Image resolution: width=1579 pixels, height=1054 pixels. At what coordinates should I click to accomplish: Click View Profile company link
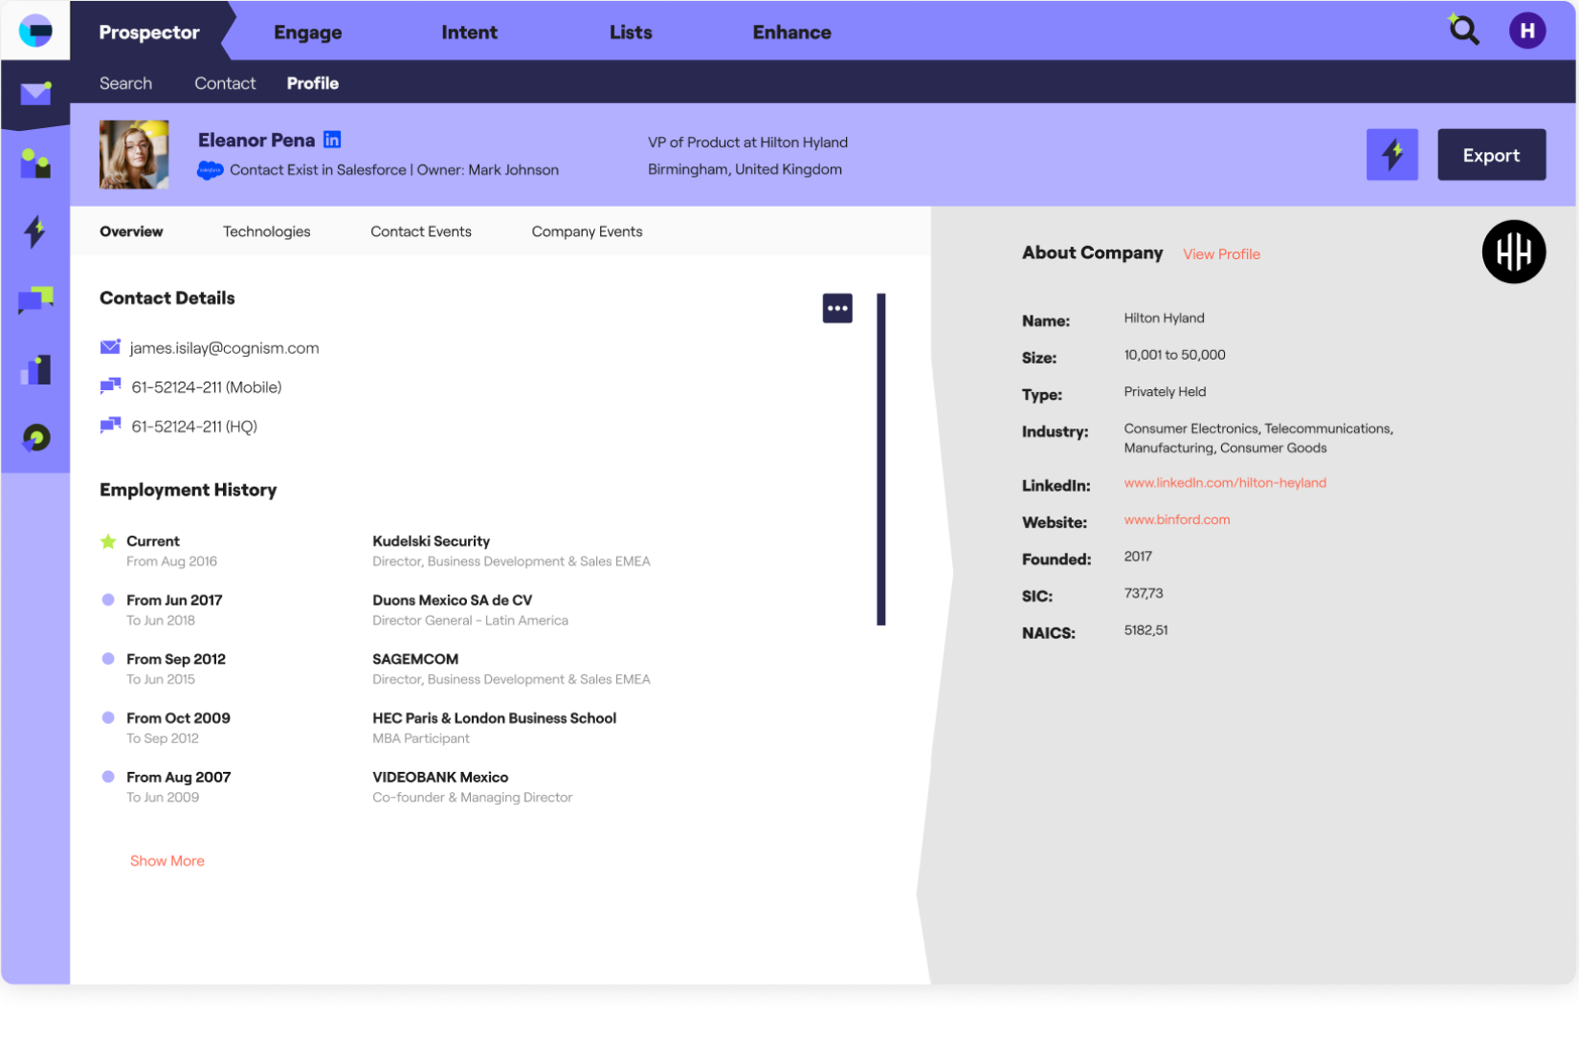[1221, 254]
